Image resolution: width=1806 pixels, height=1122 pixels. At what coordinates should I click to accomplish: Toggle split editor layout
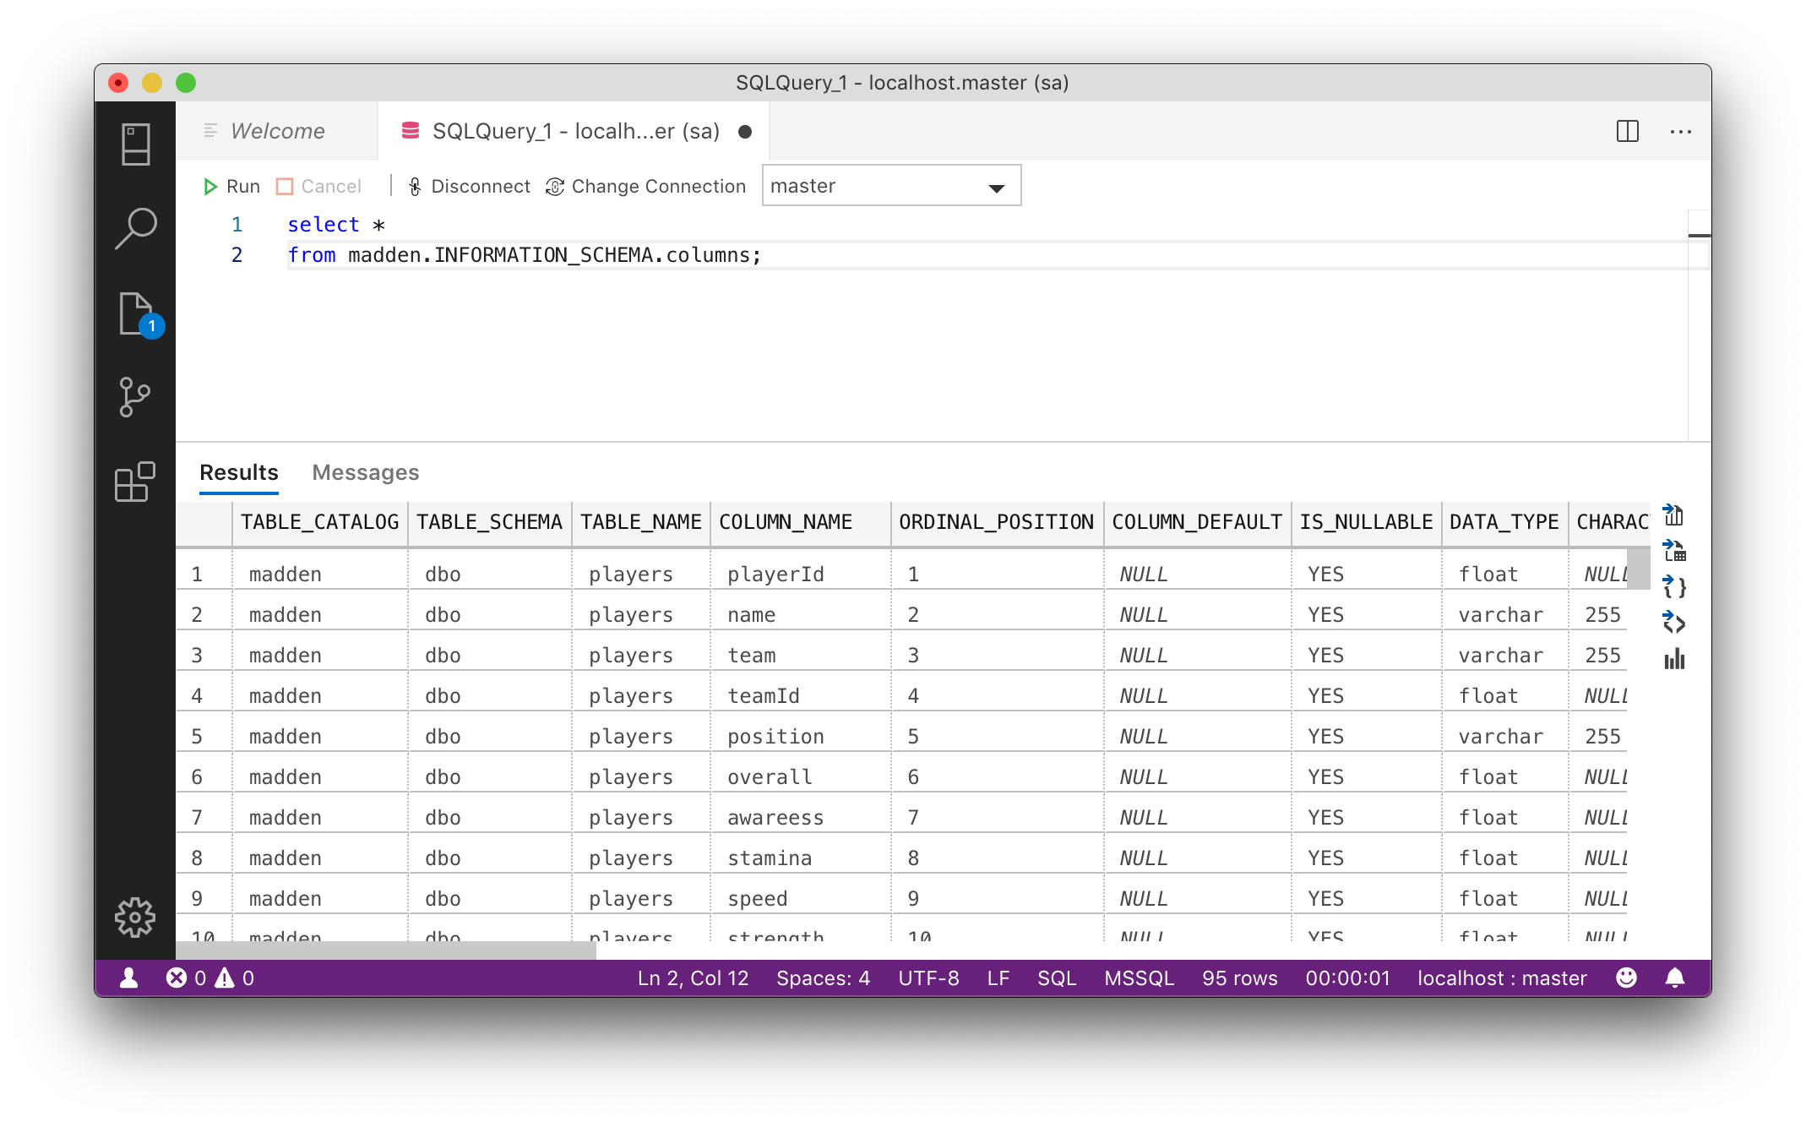click(x=1627, y=131)
